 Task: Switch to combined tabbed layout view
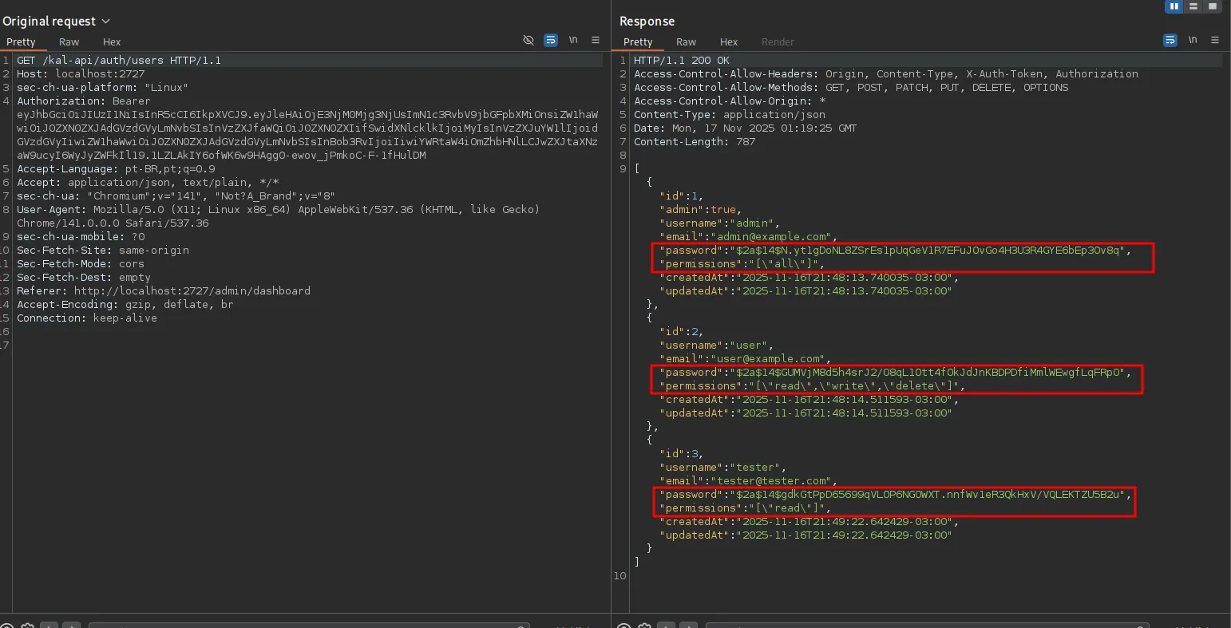click(x=1213, y=6)
